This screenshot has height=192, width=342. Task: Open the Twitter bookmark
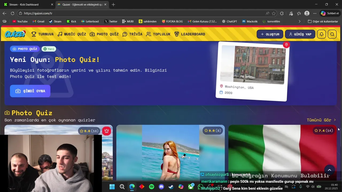pyautogui.click(x=111, y=21)
